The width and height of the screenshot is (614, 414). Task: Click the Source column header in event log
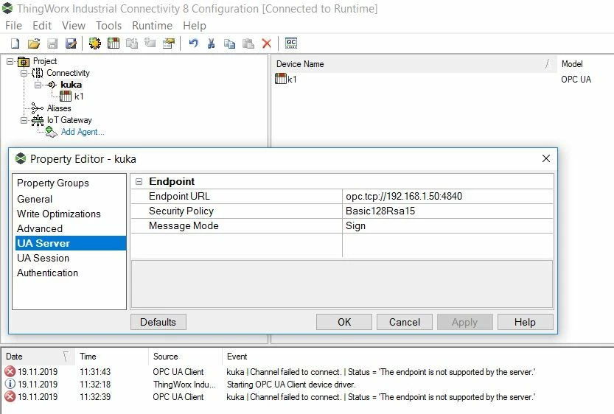tap(185, 357)
